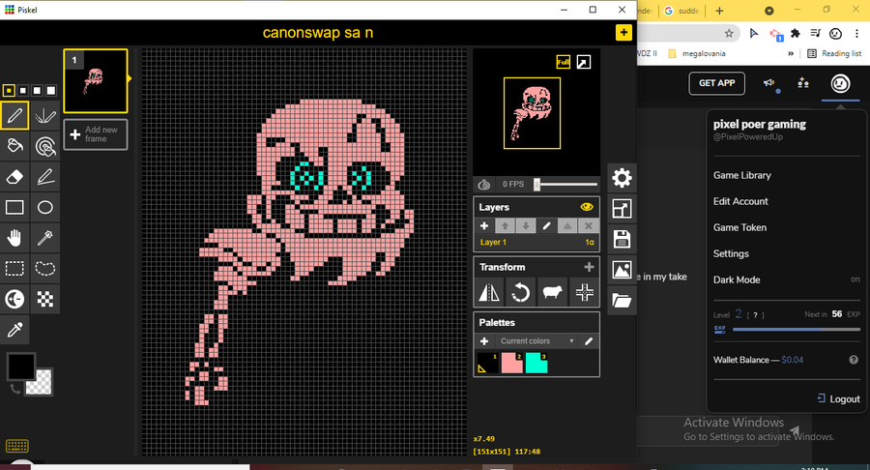The width and height of the screenshot is (870, 470).
Task: Open Settings in account menu
Action: (731, 253)
